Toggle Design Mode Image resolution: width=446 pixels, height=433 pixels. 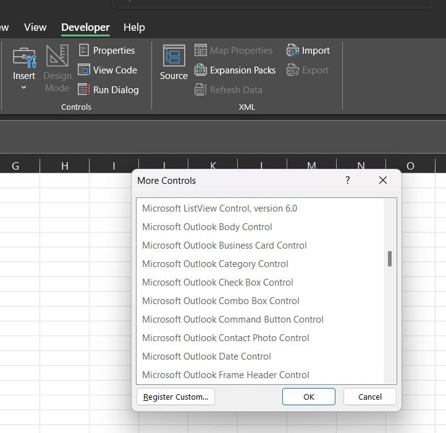(57, 68)
